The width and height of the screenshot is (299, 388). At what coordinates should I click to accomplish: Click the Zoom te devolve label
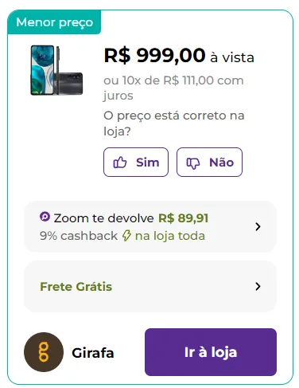(103, 218)
